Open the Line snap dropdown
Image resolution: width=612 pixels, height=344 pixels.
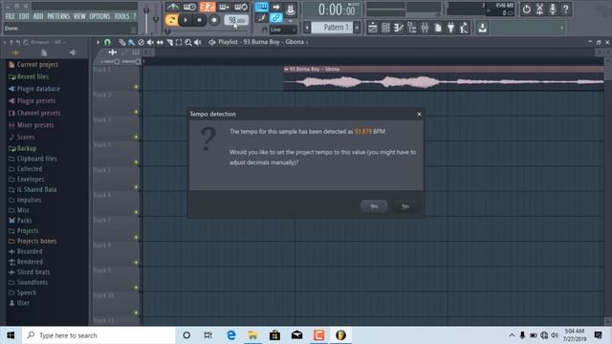click(x=283, y=30)
